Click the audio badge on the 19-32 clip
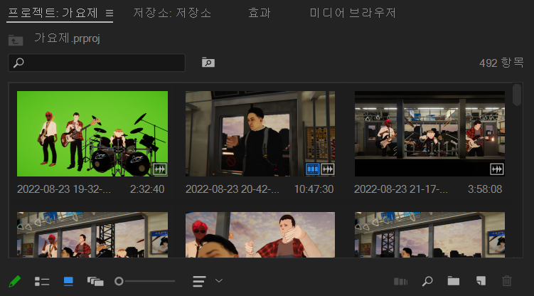 click(x=160, y=169)
